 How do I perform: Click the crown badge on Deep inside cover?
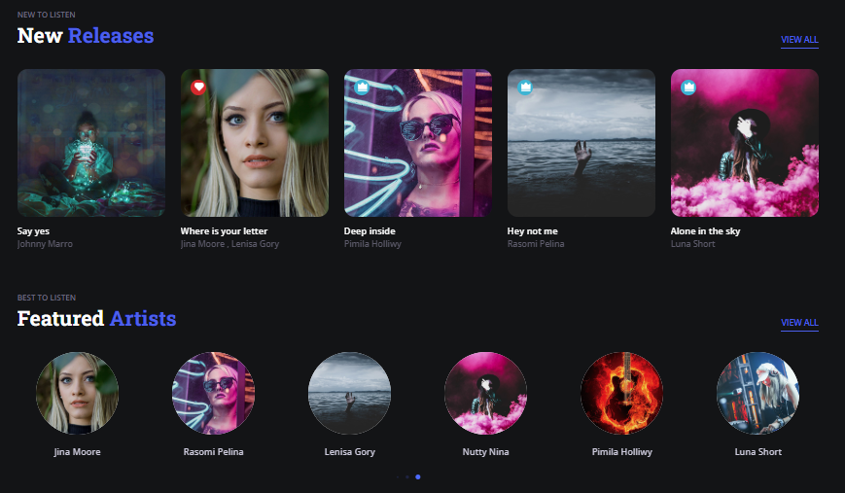(x=362, y=87)
